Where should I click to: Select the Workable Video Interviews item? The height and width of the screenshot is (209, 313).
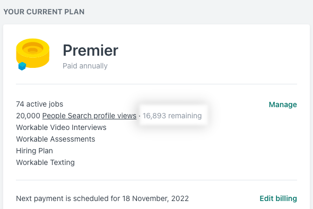(x=61, y=127)
